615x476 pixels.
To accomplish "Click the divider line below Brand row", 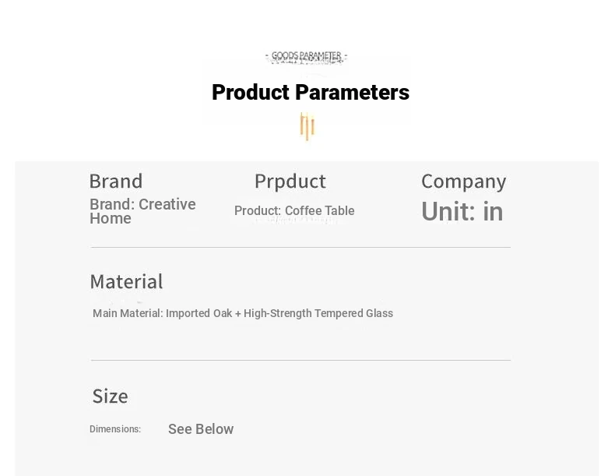I will (x=300, y=247).
